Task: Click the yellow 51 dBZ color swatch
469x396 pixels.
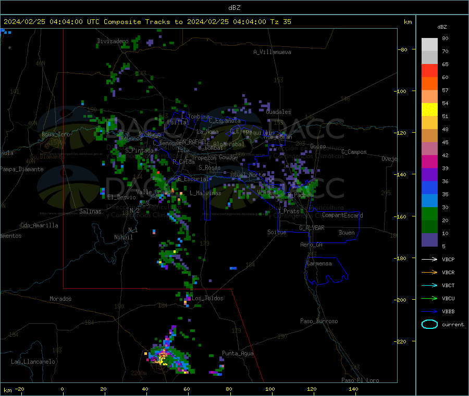Action: tap(429, 110)
